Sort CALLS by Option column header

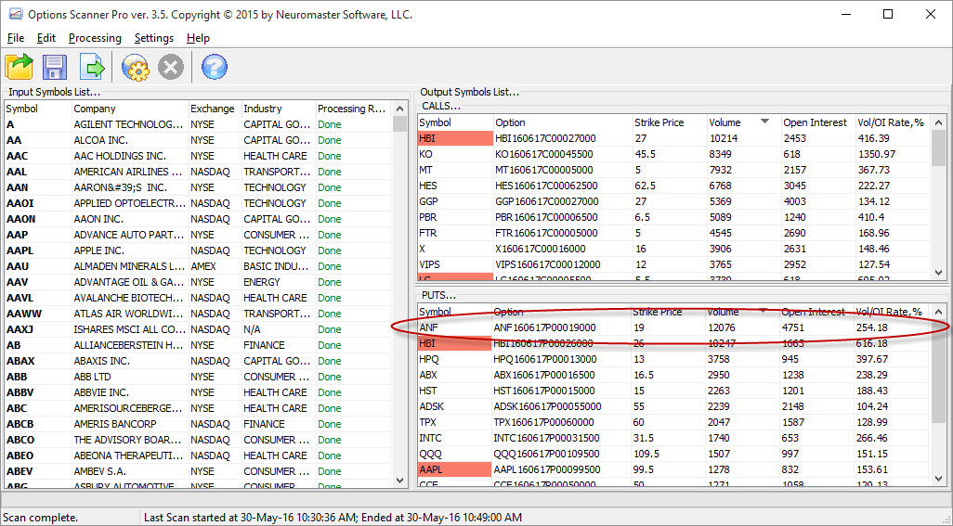point(562,122)
